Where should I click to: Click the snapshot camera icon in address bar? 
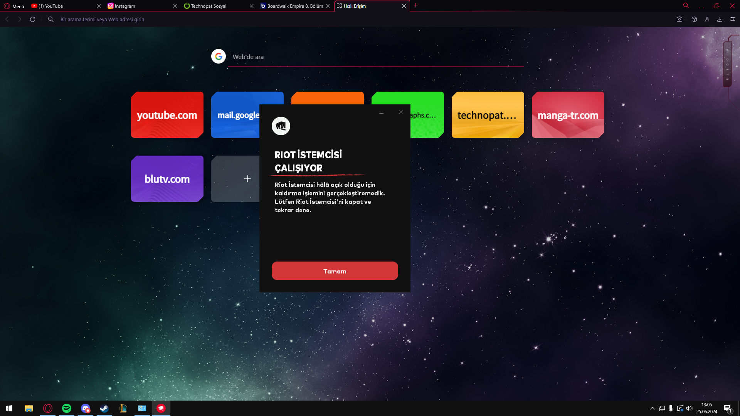pos(679,19)
